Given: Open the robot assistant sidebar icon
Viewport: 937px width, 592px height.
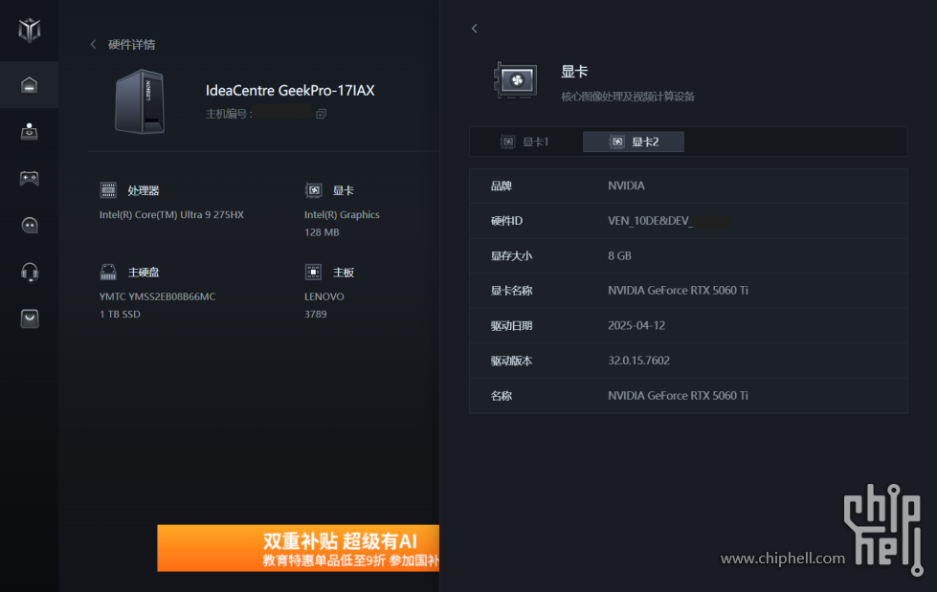Looking at the screenshot, I should [30, 225].
